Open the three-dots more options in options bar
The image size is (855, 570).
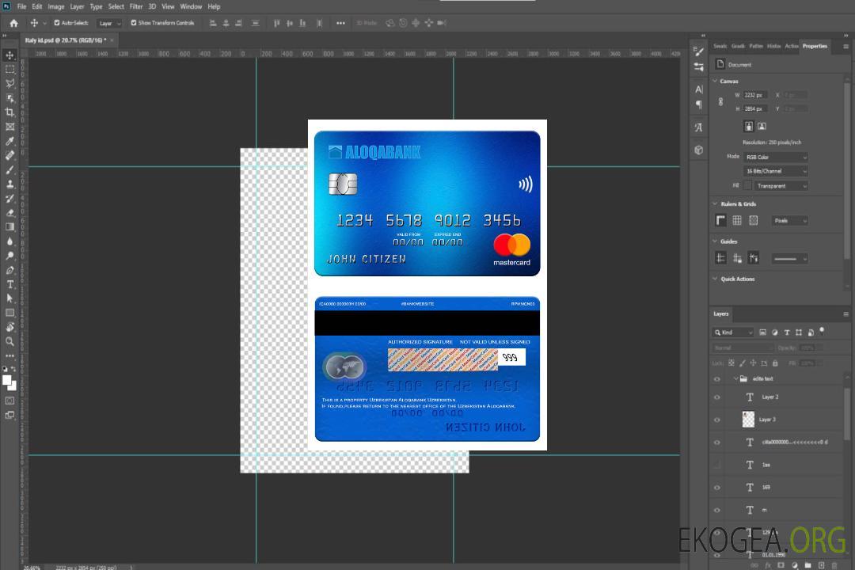[340, 23]
